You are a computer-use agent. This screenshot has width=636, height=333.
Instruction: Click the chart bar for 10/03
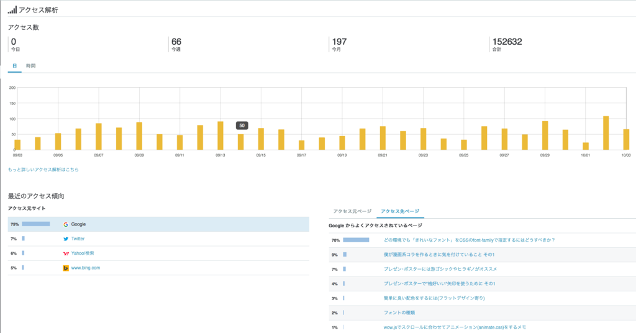click(626, 140)
